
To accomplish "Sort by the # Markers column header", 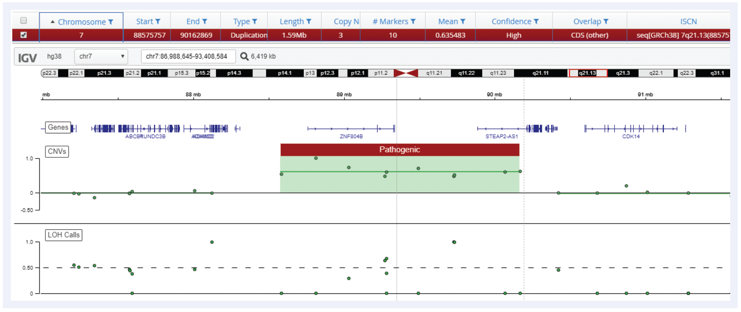I will (390, 22).
